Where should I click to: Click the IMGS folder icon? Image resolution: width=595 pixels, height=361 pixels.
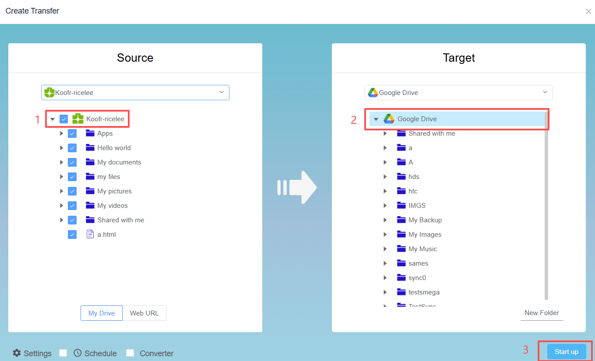tap(401, 205)
